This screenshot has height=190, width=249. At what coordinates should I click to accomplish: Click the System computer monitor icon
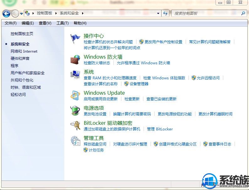75,75
